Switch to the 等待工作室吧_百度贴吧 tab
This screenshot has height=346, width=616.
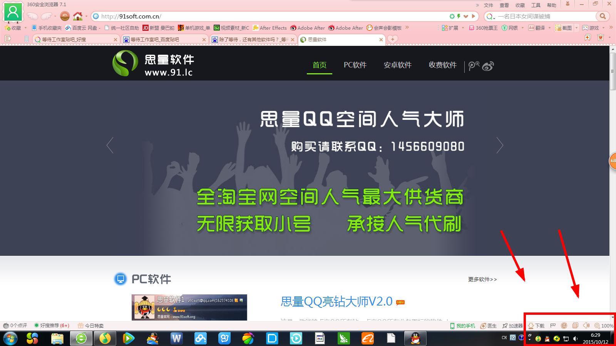click(x=164, y=39)
